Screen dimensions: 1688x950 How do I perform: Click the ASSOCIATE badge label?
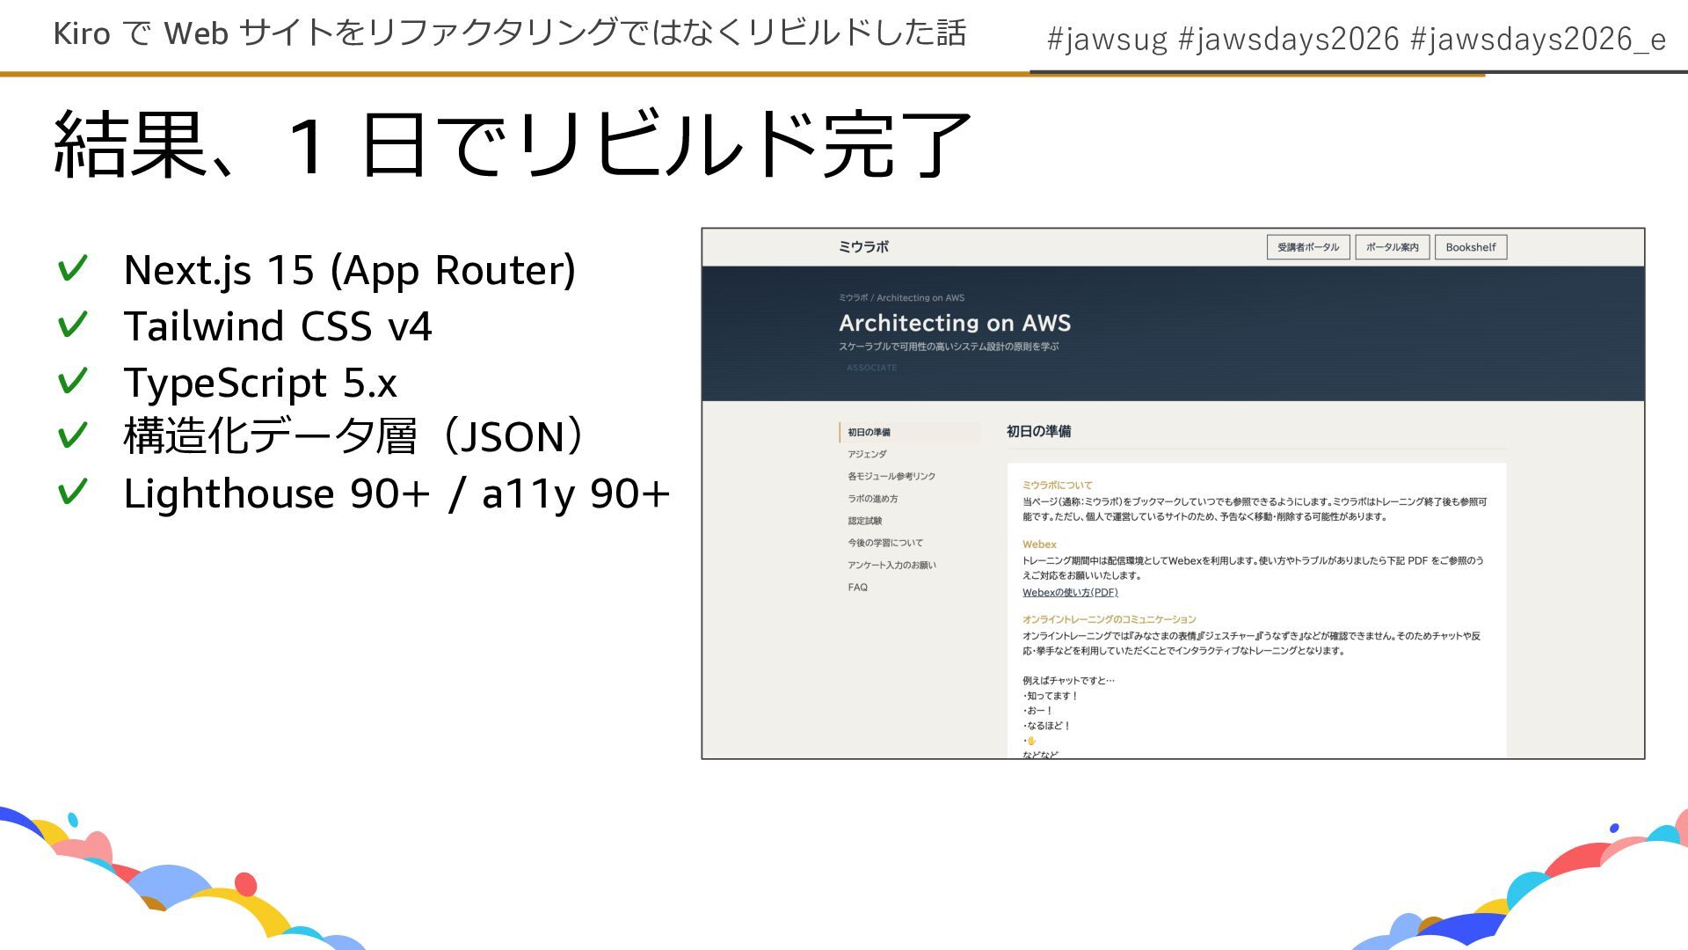[871, 368]
